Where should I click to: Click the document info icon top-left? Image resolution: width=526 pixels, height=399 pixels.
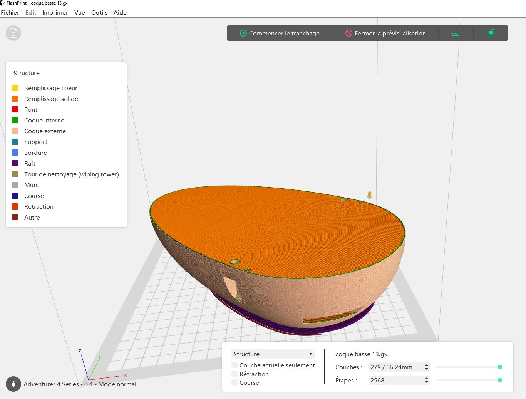(13, 33)
